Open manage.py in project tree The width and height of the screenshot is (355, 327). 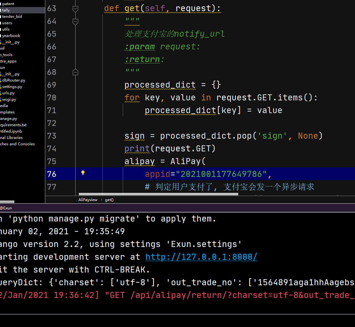(x=9, y=118)
